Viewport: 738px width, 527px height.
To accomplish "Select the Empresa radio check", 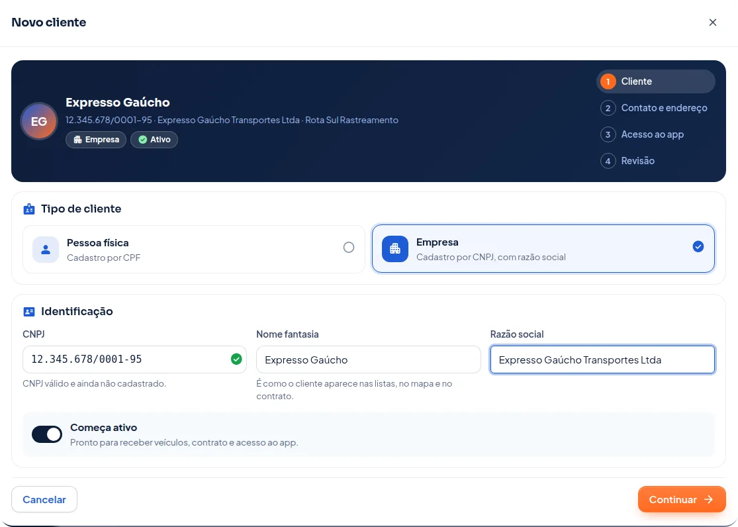I will tap(698, 246).
